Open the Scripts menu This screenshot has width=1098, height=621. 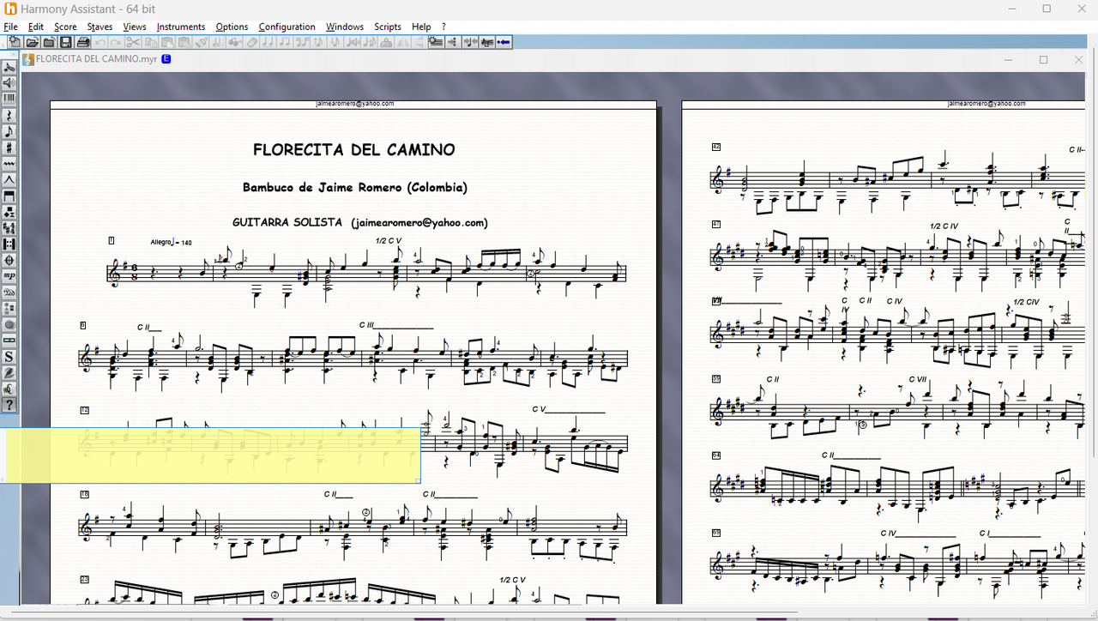(x=387, y=27)
